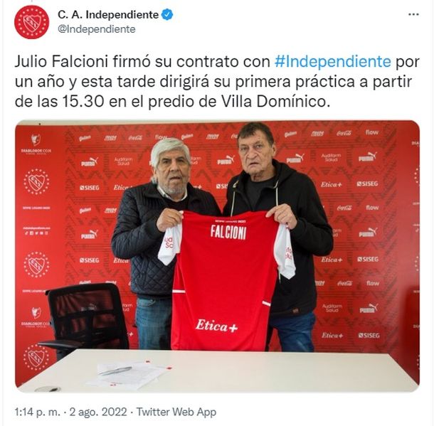The height and width of the screenshot is (426, 434).
Task: Open the #Independiente hashtag
Action: 333,61
